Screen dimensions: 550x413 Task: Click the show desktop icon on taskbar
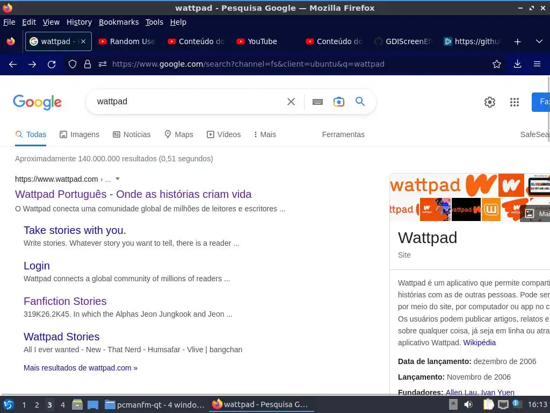pyautogui.click(x=93, y=405)
